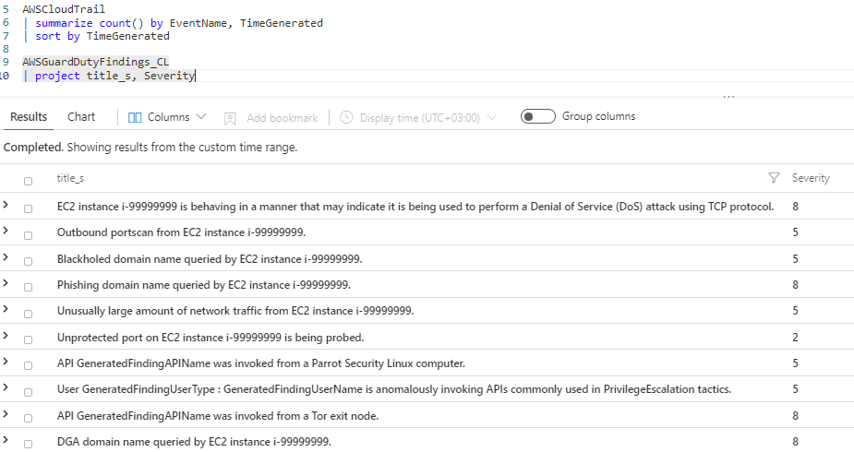
Task: Tick the Phishing domain name row checkbox
Action: (28, 287)
